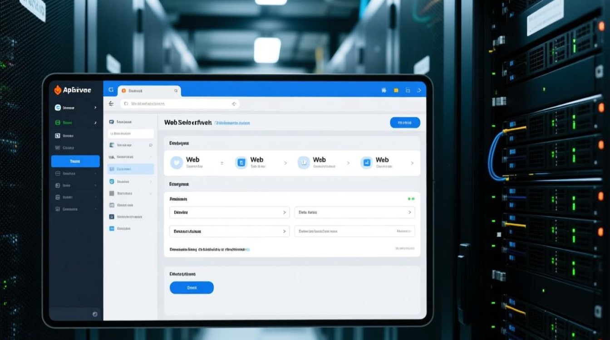Click the round icon at the dark sidebar's bottom

coord(95,314)
